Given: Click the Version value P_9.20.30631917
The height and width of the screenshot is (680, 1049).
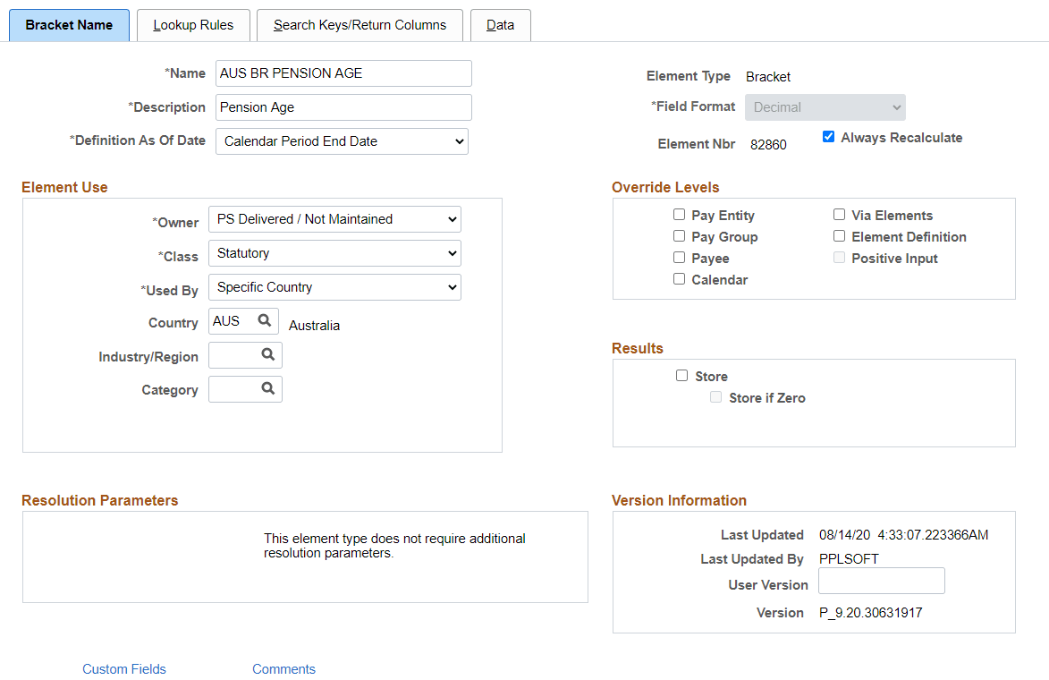Looking at the screenshot, I should tap(870, 612).
